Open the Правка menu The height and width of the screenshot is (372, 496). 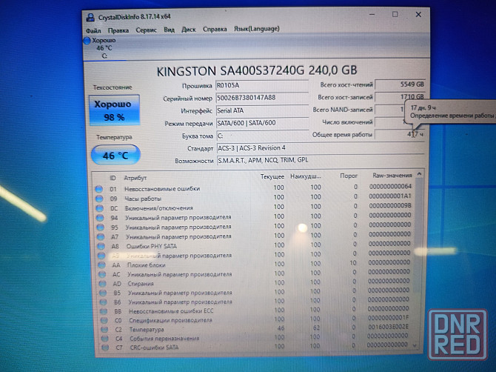(x=118, y=30)
